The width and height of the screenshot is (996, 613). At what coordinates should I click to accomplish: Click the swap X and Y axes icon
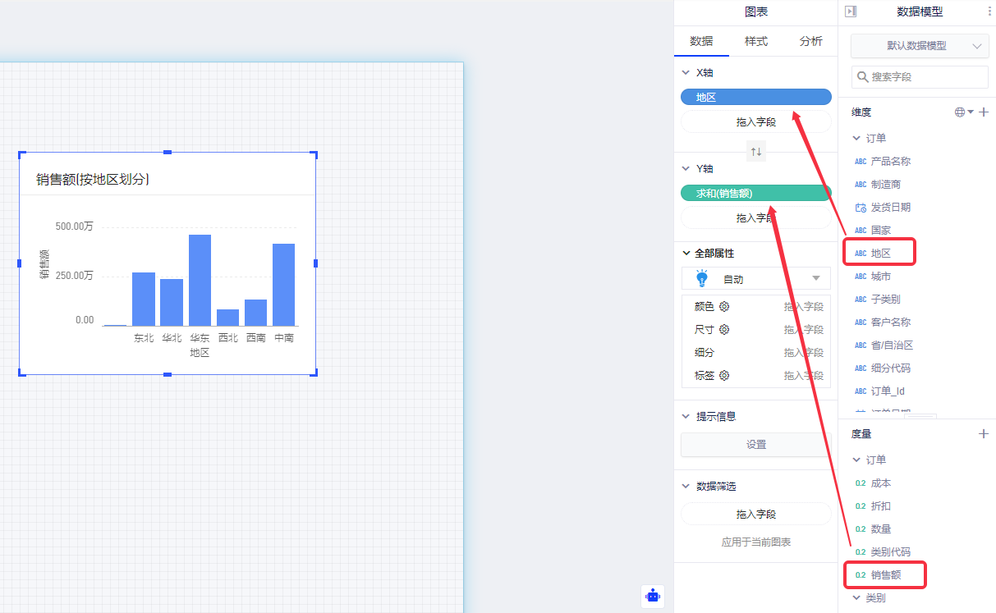pos(756,152)
